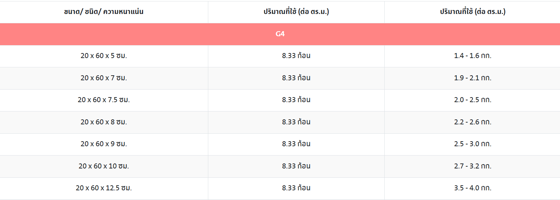
Task: Click the "20 x 60 x 5 ซม." cell
Action: coord(104,56)
